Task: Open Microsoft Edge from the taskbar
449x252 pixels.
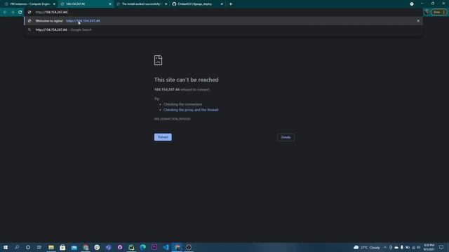Action: (x=143, y=247)
